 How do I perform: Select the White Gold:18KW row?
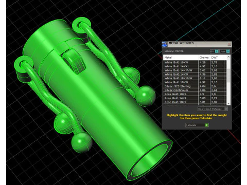coord(195,82)
